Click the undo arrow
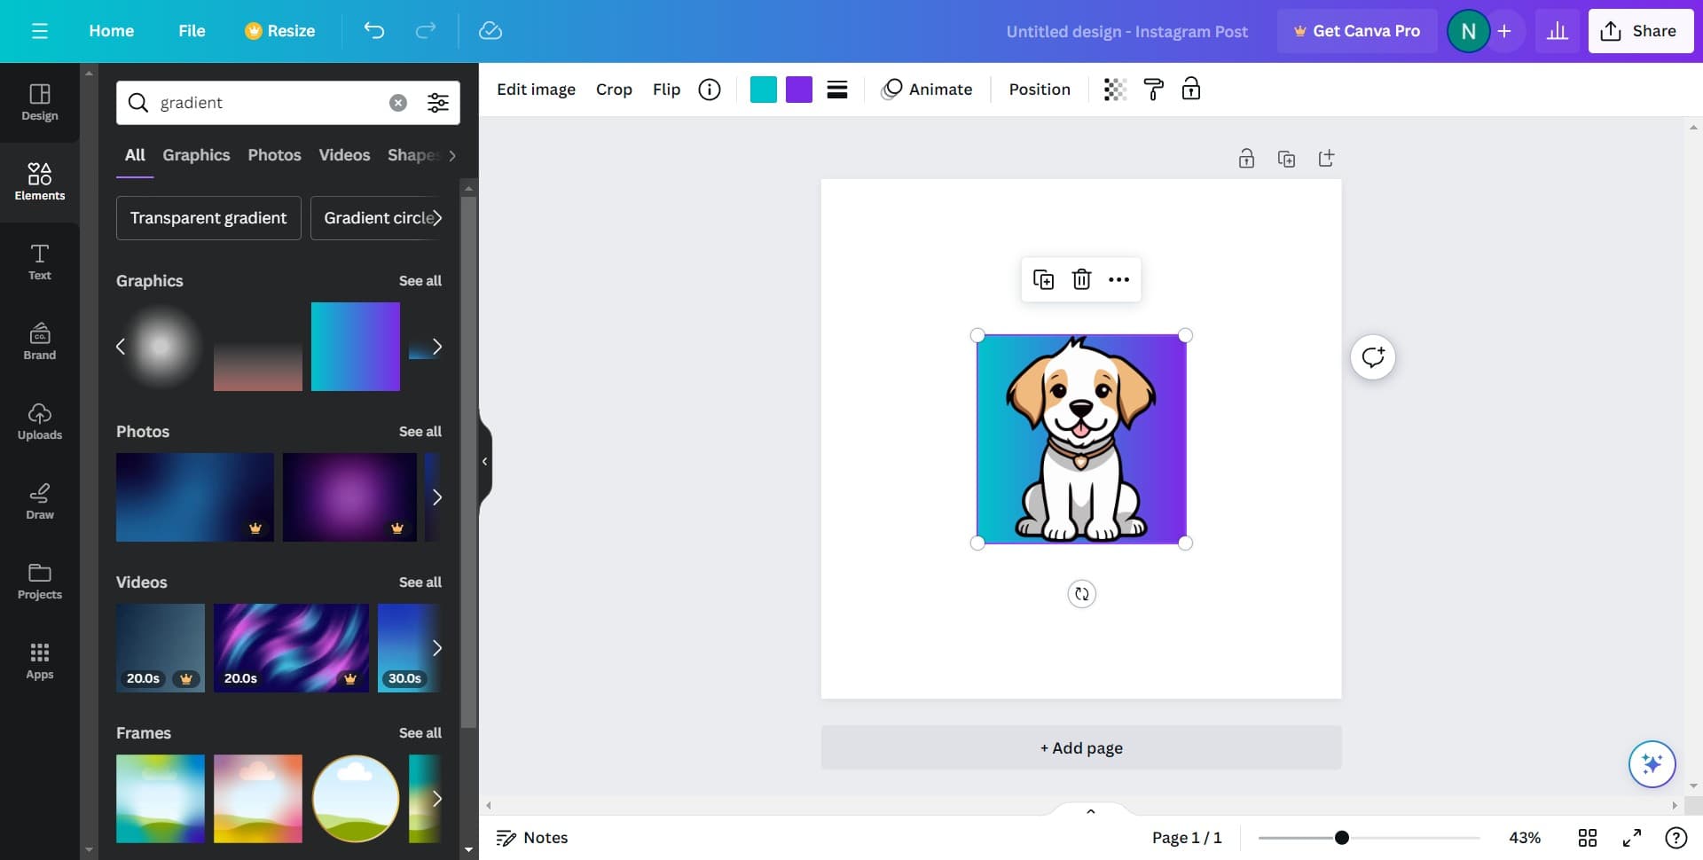 (374, 31)
